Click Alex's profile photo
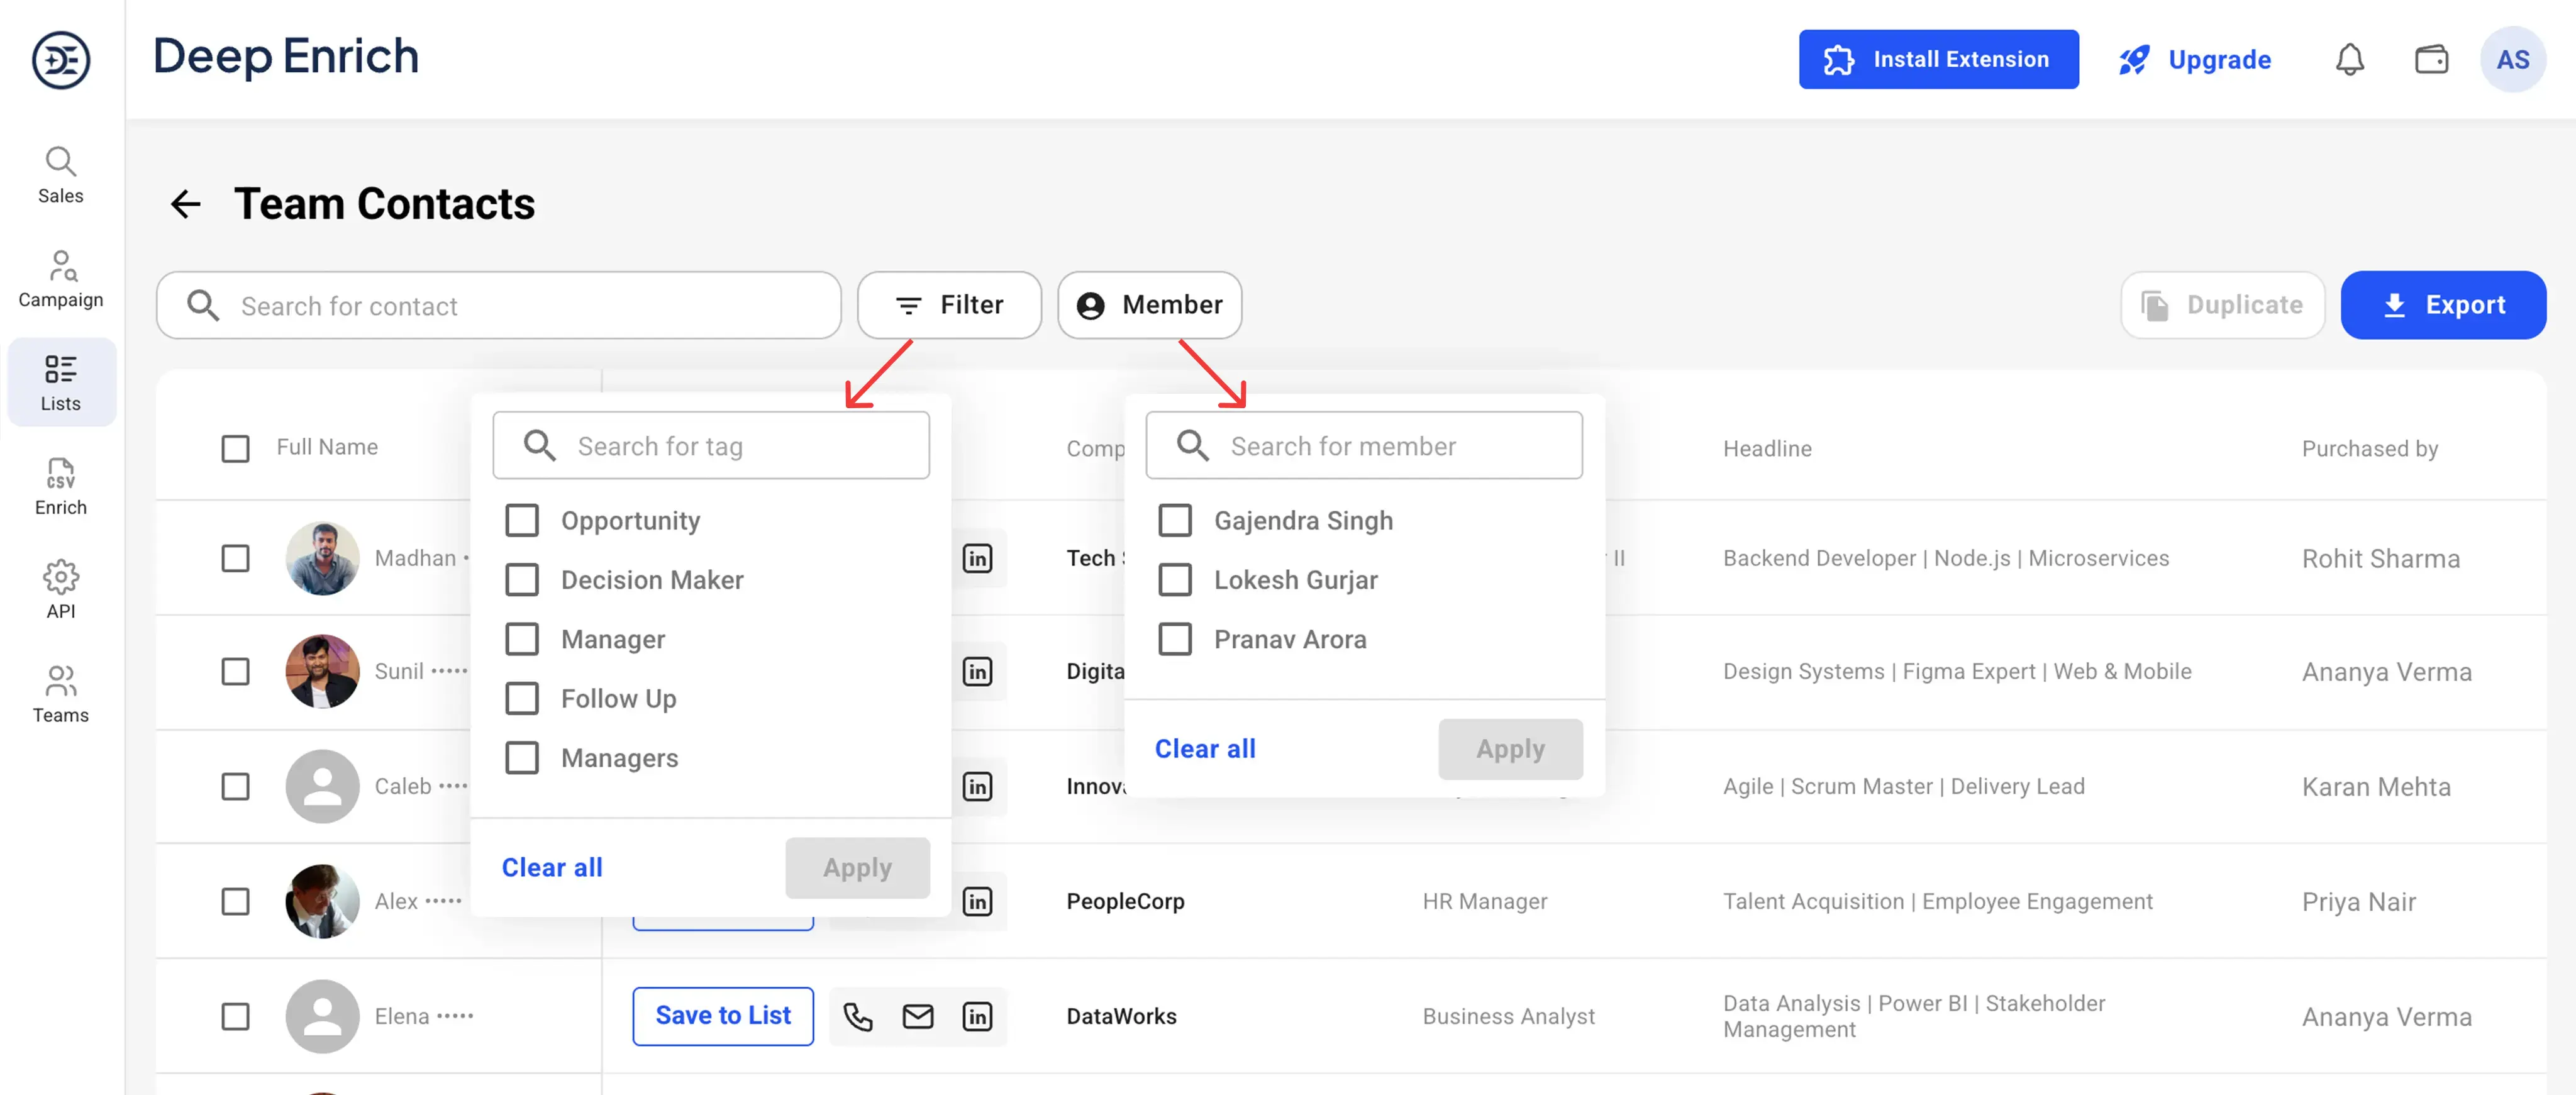This screenshot has height=1095, width=2576. coord(322,901)
